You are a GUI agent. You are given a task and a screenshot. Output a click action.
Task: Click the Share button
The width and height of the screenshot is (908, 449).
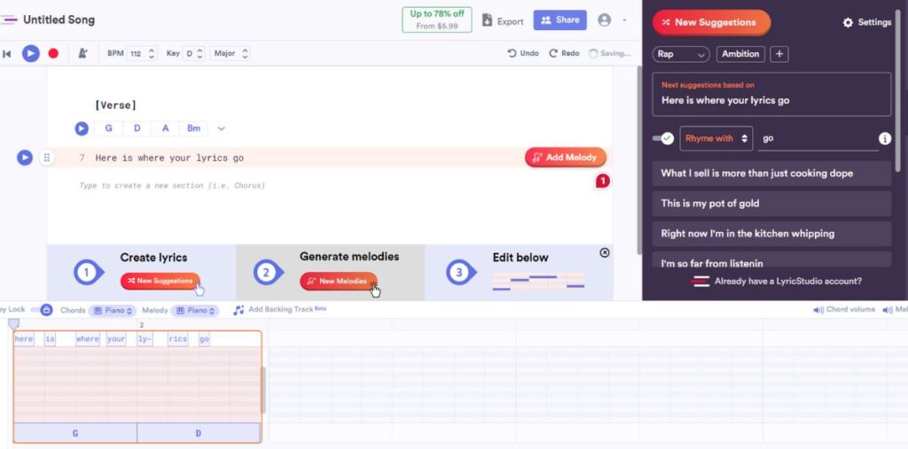point(560,19)
